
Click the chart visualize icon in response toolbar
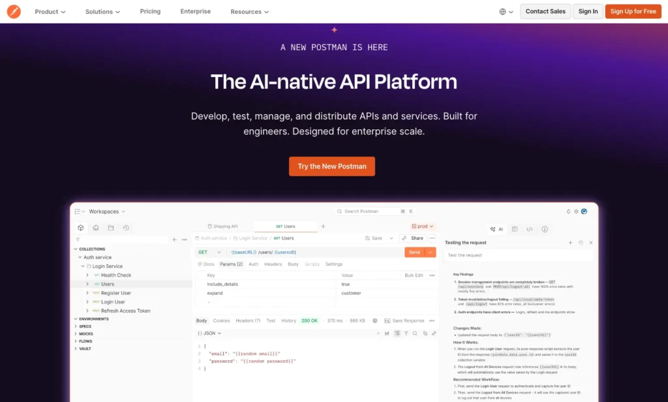point(387,333)
